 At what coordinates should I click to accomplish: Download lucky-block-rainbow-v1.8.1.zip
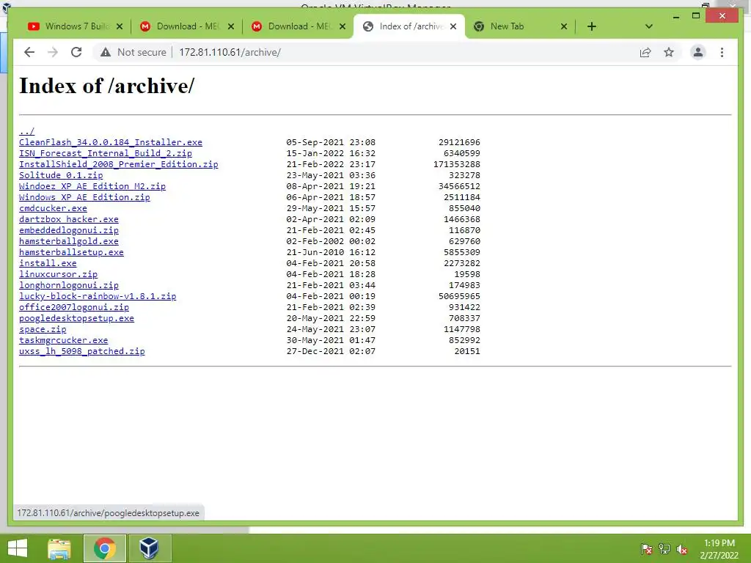(98, 296)
